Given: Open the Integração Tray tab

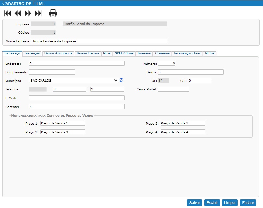Looking at the screenshot, I should pyautogui.click(x=187, y=53).
